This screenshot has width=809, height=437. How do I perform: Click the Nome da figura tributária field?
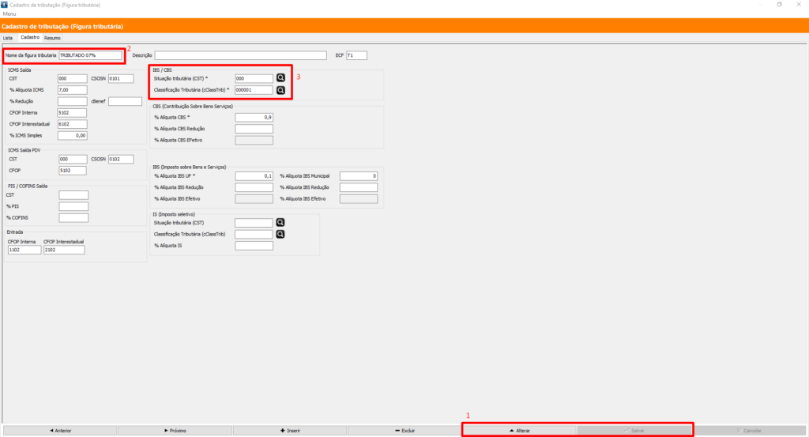(x=90, y=55)
